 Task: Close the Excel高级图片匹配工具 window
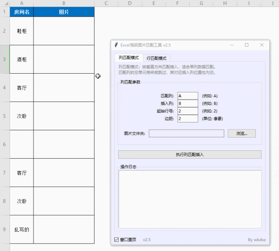tap(262, 45)
